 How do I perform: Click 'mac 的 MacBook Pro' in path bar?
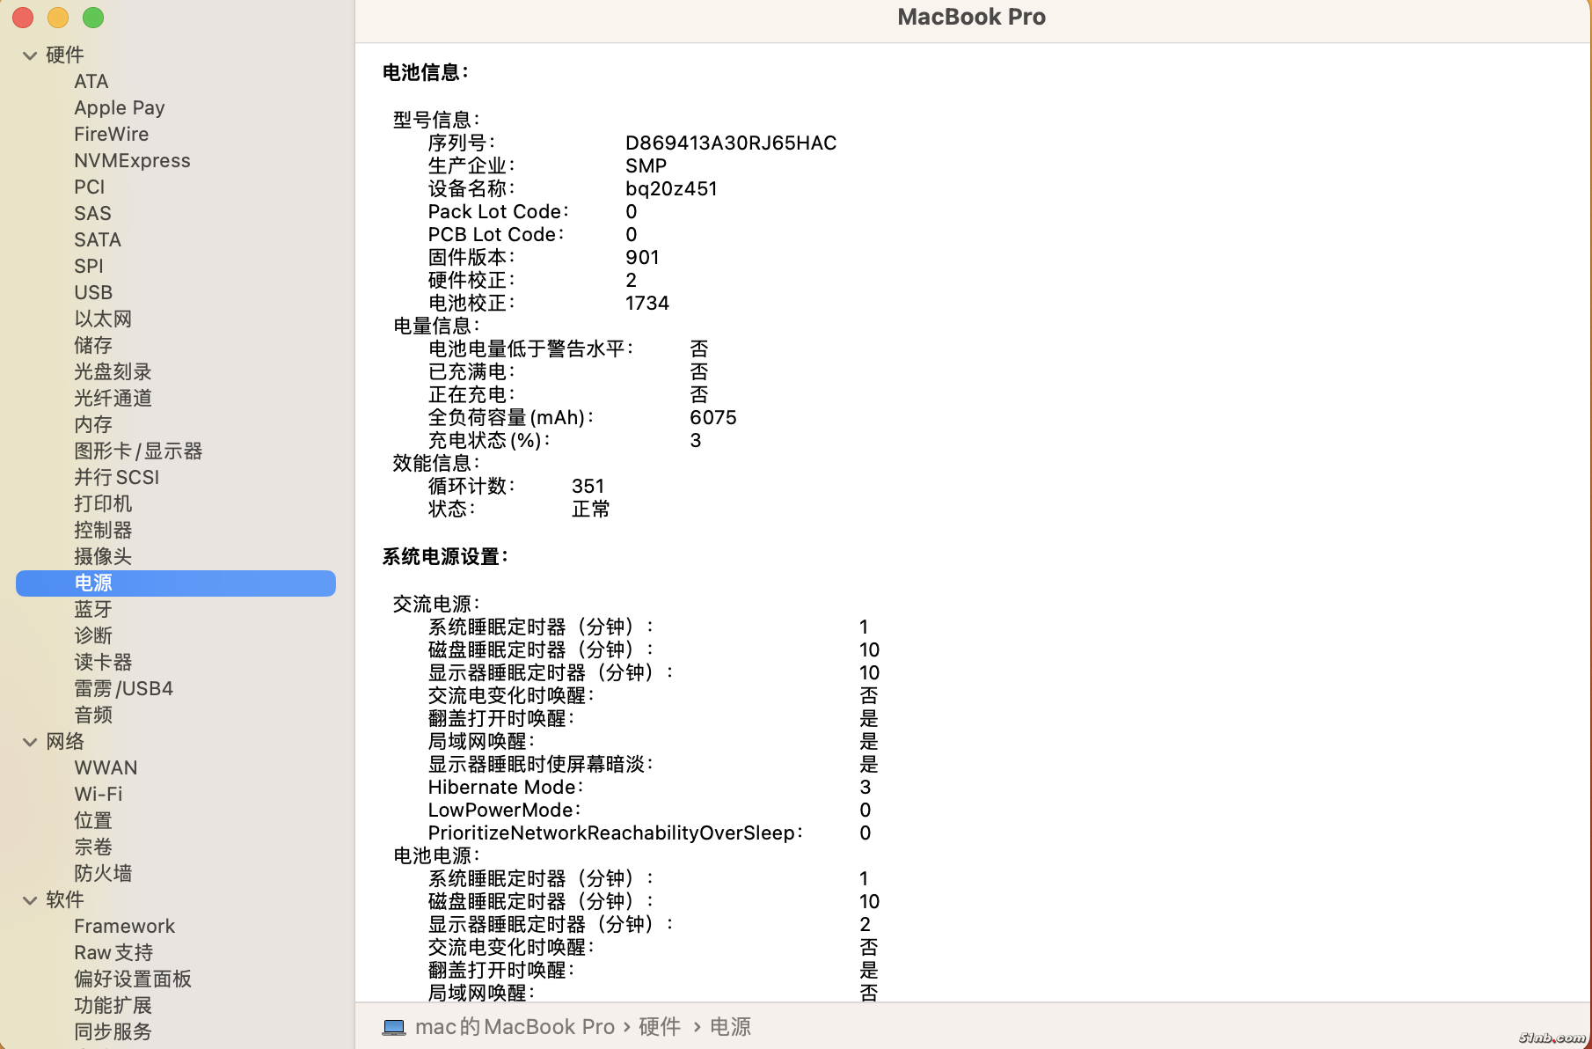[x=515, y=1027]
